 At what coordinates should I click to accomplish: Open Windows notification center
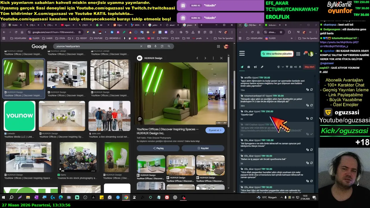(314, 198)
